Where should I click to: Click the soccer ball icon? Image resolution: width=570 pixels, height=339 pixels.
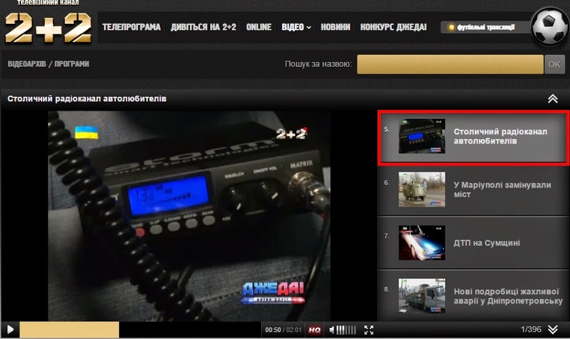tap(550, 27)
